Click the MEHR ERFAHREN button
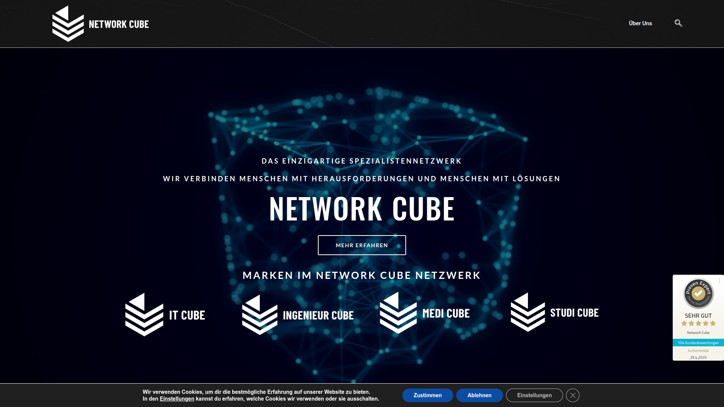Image resolution: width=724 pixels, height=407 pixels. click(362, 245)
